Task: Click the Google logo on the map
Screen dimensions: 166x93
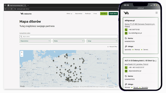Action: 22,86
